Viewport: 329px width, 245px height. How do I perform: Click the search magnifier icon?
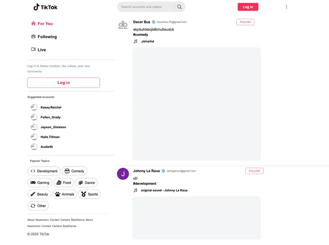(179, 7)
